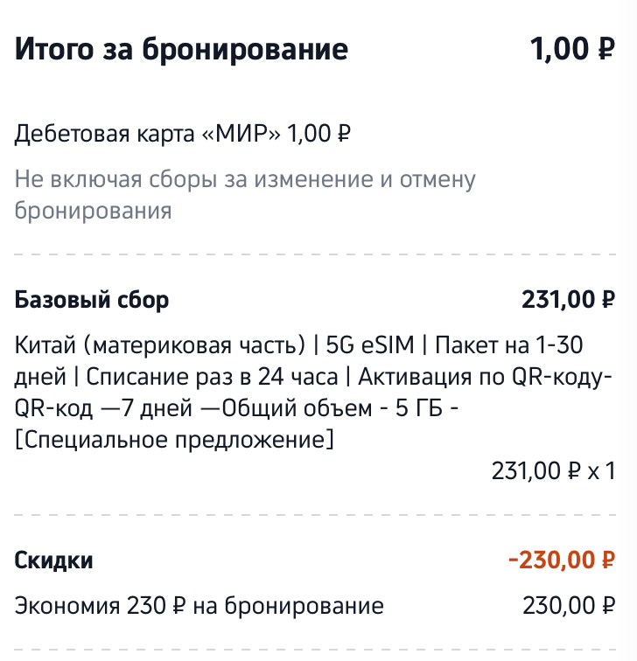
Task: Click the "Китай (материковая часть)" text
Action: 159,345
